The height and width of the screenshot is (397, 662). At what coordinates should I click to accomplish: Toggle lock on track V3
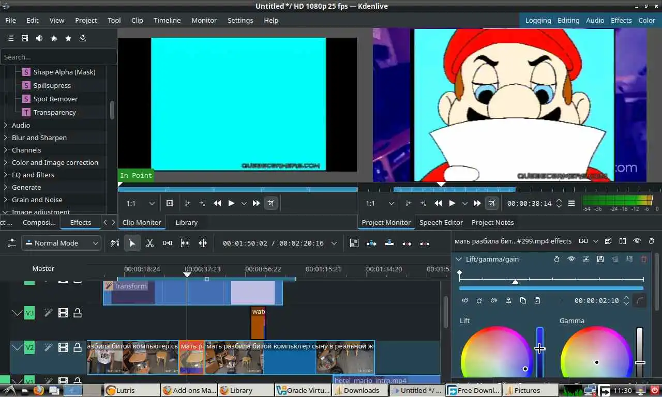tap(78, 313)
